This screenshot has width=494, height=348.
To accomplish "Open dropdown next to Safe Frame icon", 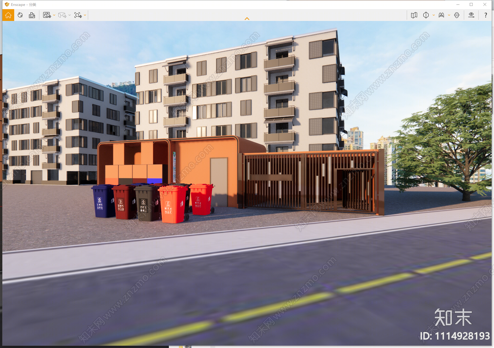I will [x=433, y=15].
